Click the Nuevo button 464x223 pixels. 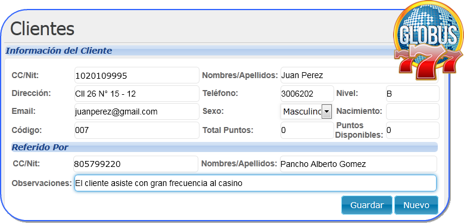(x=416, y=205)
